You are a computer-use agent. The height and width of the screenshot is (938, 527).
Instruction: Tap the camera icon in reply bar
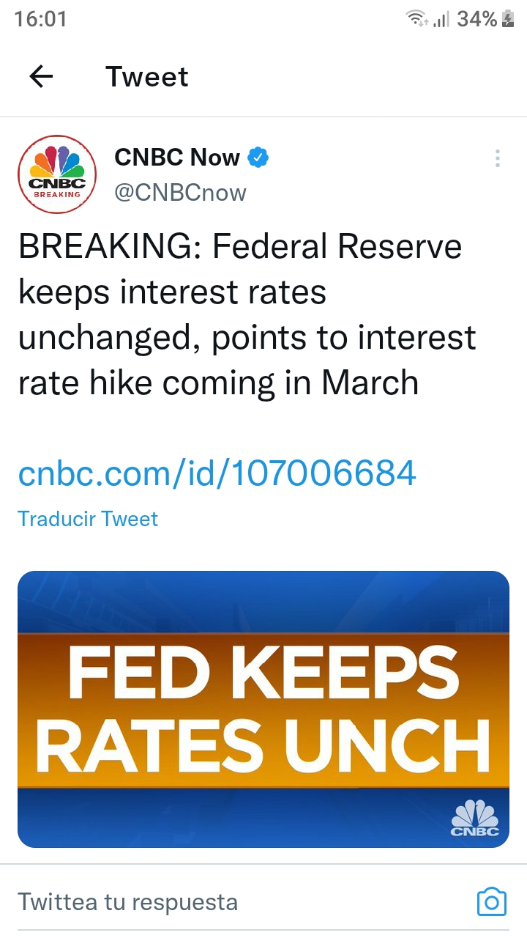tap(492, 901)
